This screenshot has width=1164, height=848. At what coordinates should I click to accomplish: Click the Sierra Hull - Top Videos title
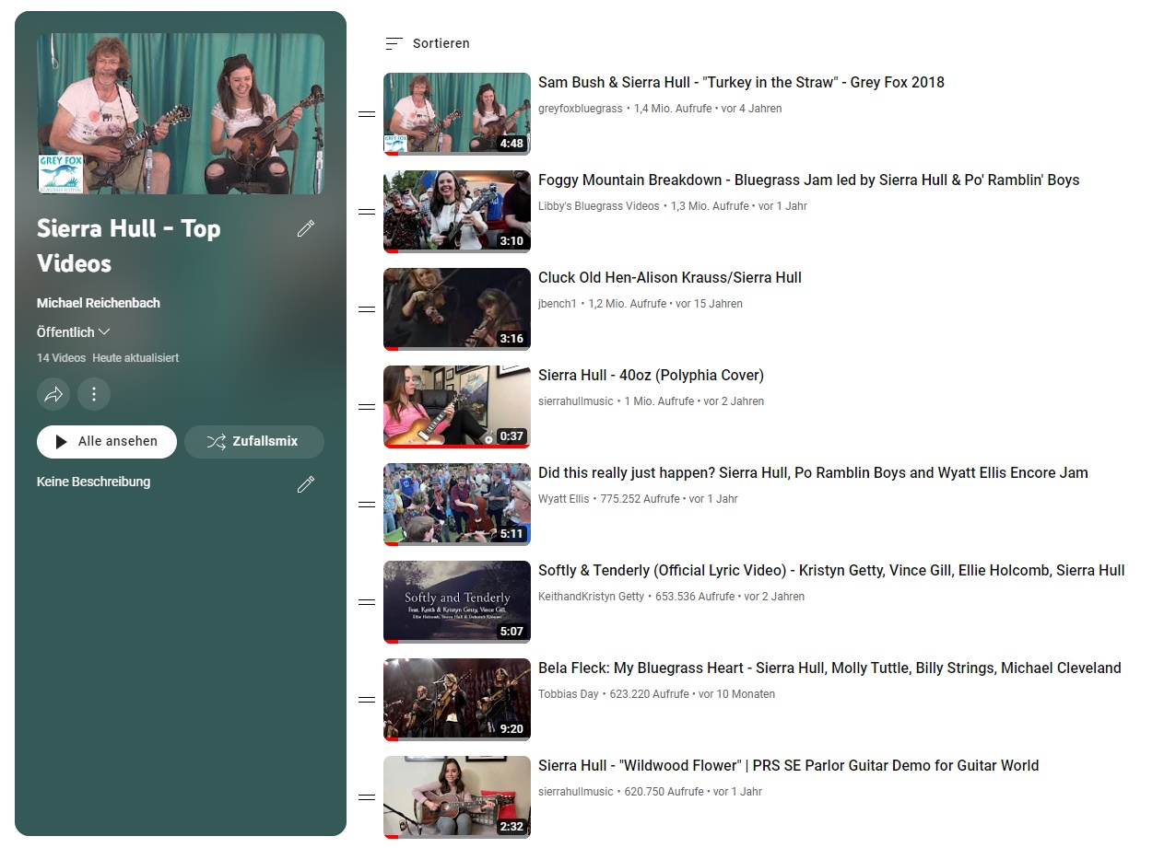pos(129,246)
